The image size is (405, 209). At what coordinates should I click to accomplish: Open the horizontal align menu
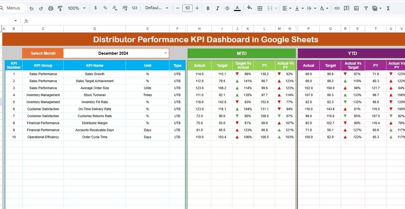coord(287,8)
